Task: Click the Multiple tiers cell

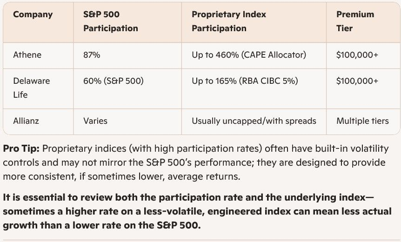Action: tap(362, 121)
